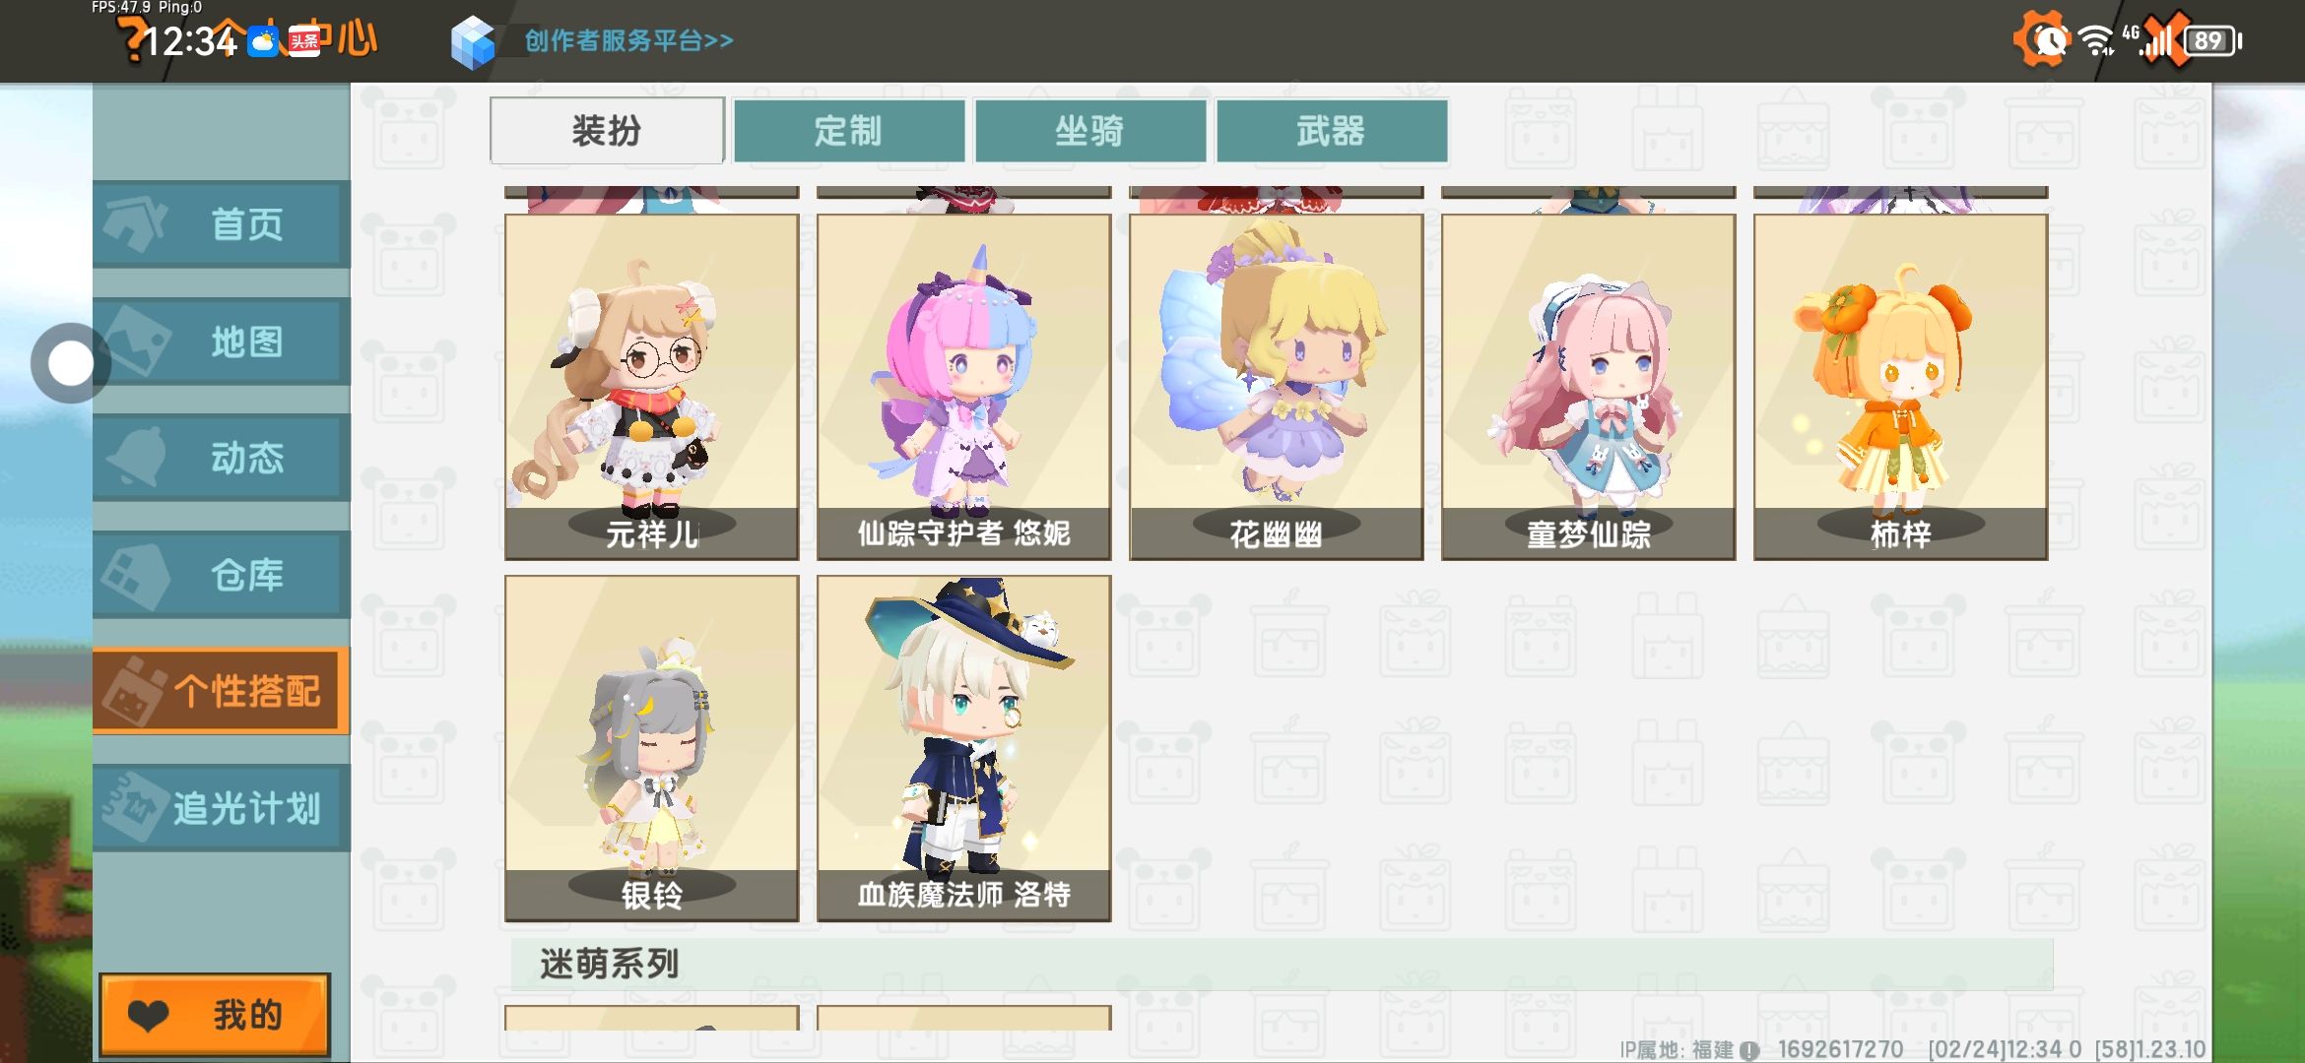
Task: Choose the 花幽幽 fairy costume
Action: coord(1277,387)
